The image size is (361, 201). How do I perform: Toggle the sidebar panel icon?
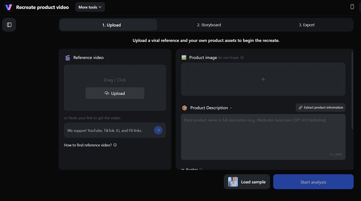[9, 25]
